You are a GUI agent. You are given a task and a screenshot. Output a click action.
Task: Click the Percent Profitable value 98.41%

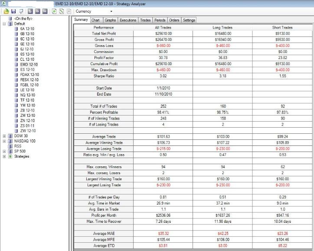pos(163,112)
